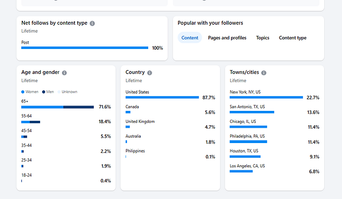This screenshot has height=199, width=342.
Task: Click info icon next to Age and gender
Action: point(64,73)
